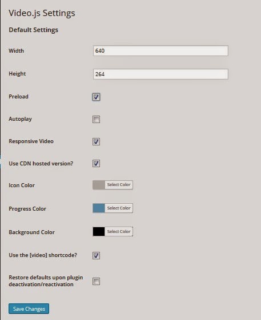Click the Progress Color blue swatch
Image resolution: width=261 pixels, height=320 pixels.
[99, 208]
